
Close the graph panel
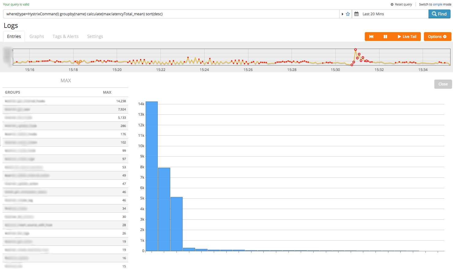[x=443, y=84]
